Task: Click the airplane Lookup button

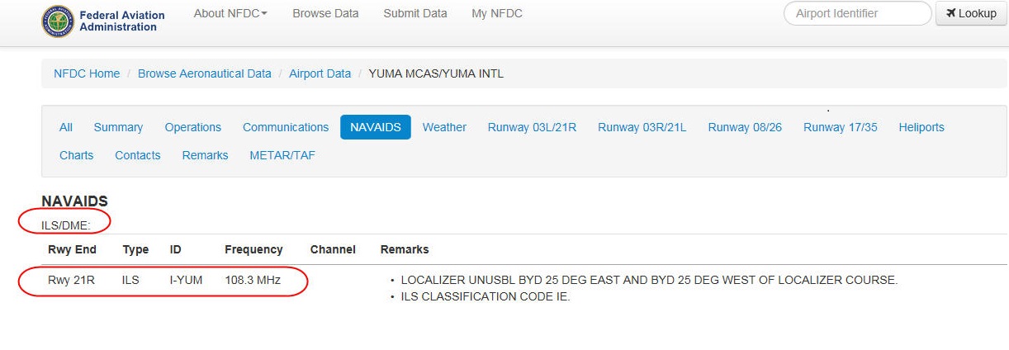Action: click(971, 13)
